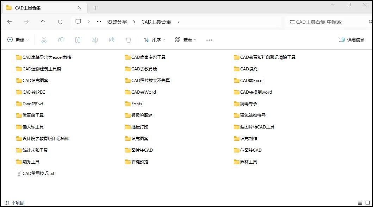The height and width of the screenshot is (207, 373).
Task: Expand chevron after monitor icon
Action: click(89, 22)
